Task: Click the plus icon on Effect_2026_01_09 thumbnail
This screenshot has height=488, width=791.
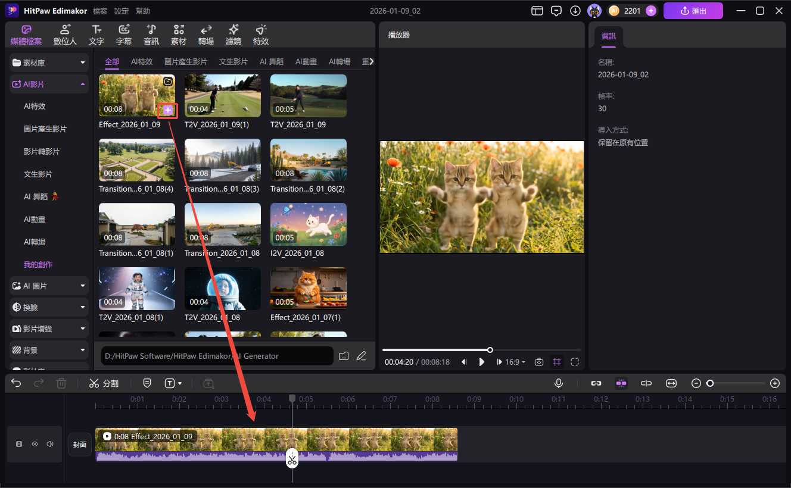Action: pos(168,110)
